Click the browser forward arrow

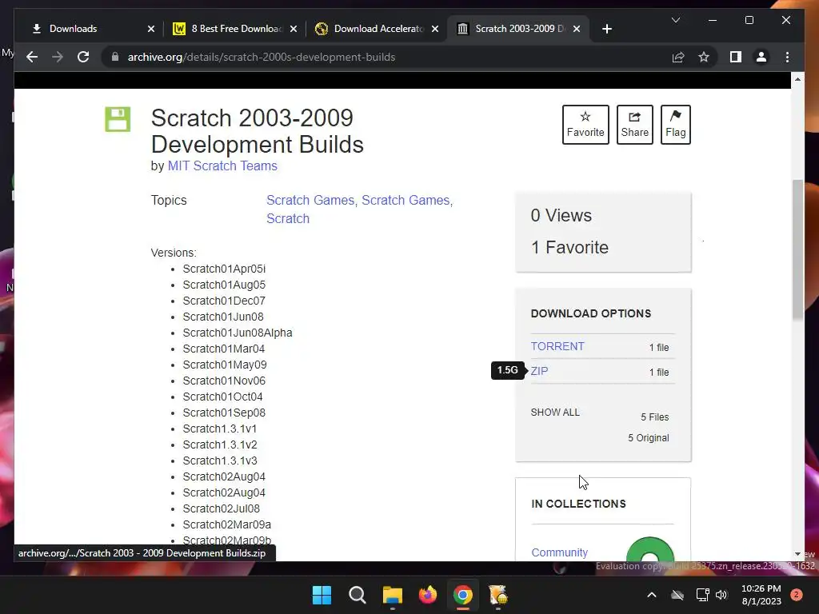coord(58,57)
